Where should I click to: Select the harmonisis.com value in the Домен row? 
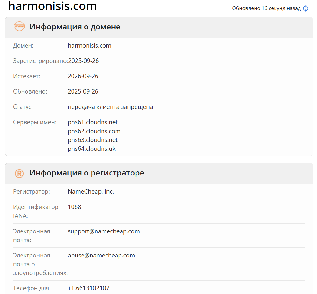click(x=89, y=46)
